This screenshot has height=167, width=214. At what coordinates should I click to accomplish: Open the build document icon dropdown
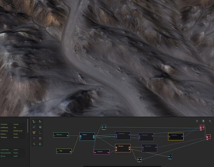pos(203,121)
